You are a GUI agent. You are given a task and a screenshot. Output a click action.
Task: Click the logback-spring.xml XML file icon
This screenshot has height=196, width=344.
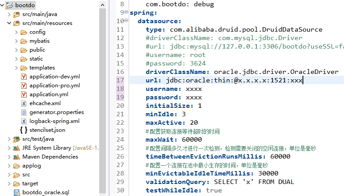24,122
